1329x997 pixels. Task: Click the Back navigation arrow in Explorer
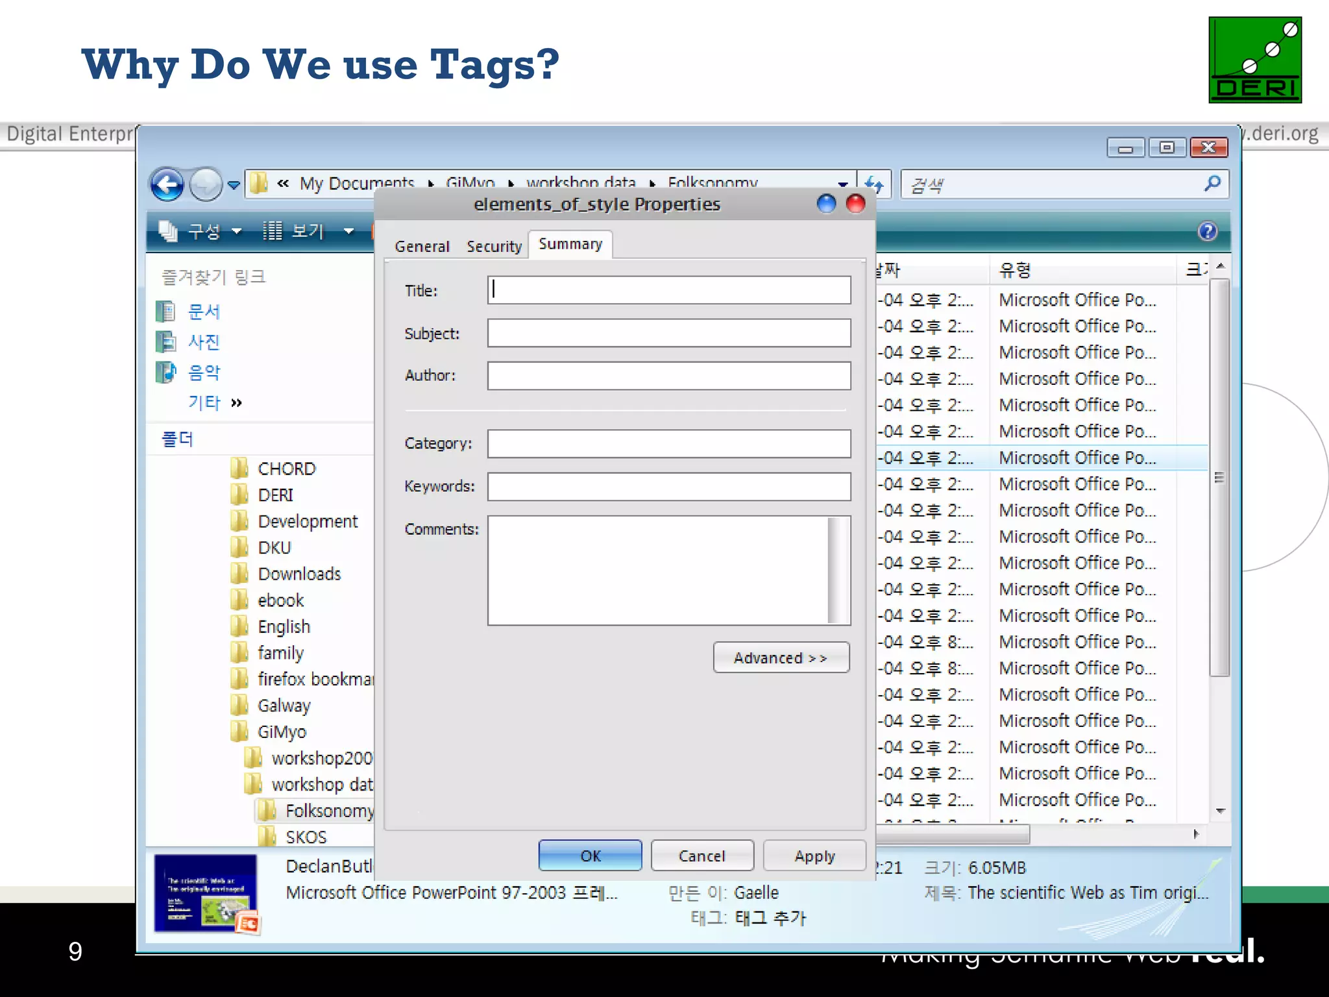167,184
